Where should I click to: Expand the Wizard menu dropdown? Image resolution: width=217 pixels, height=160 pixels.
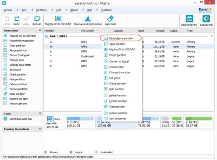[x=74, y=10]
